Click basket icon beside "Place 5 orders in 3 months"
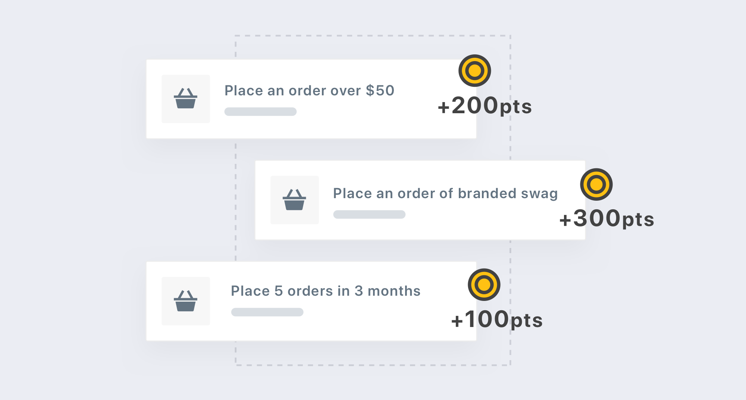This screenshot has width=746, height=400. [185, 301]
